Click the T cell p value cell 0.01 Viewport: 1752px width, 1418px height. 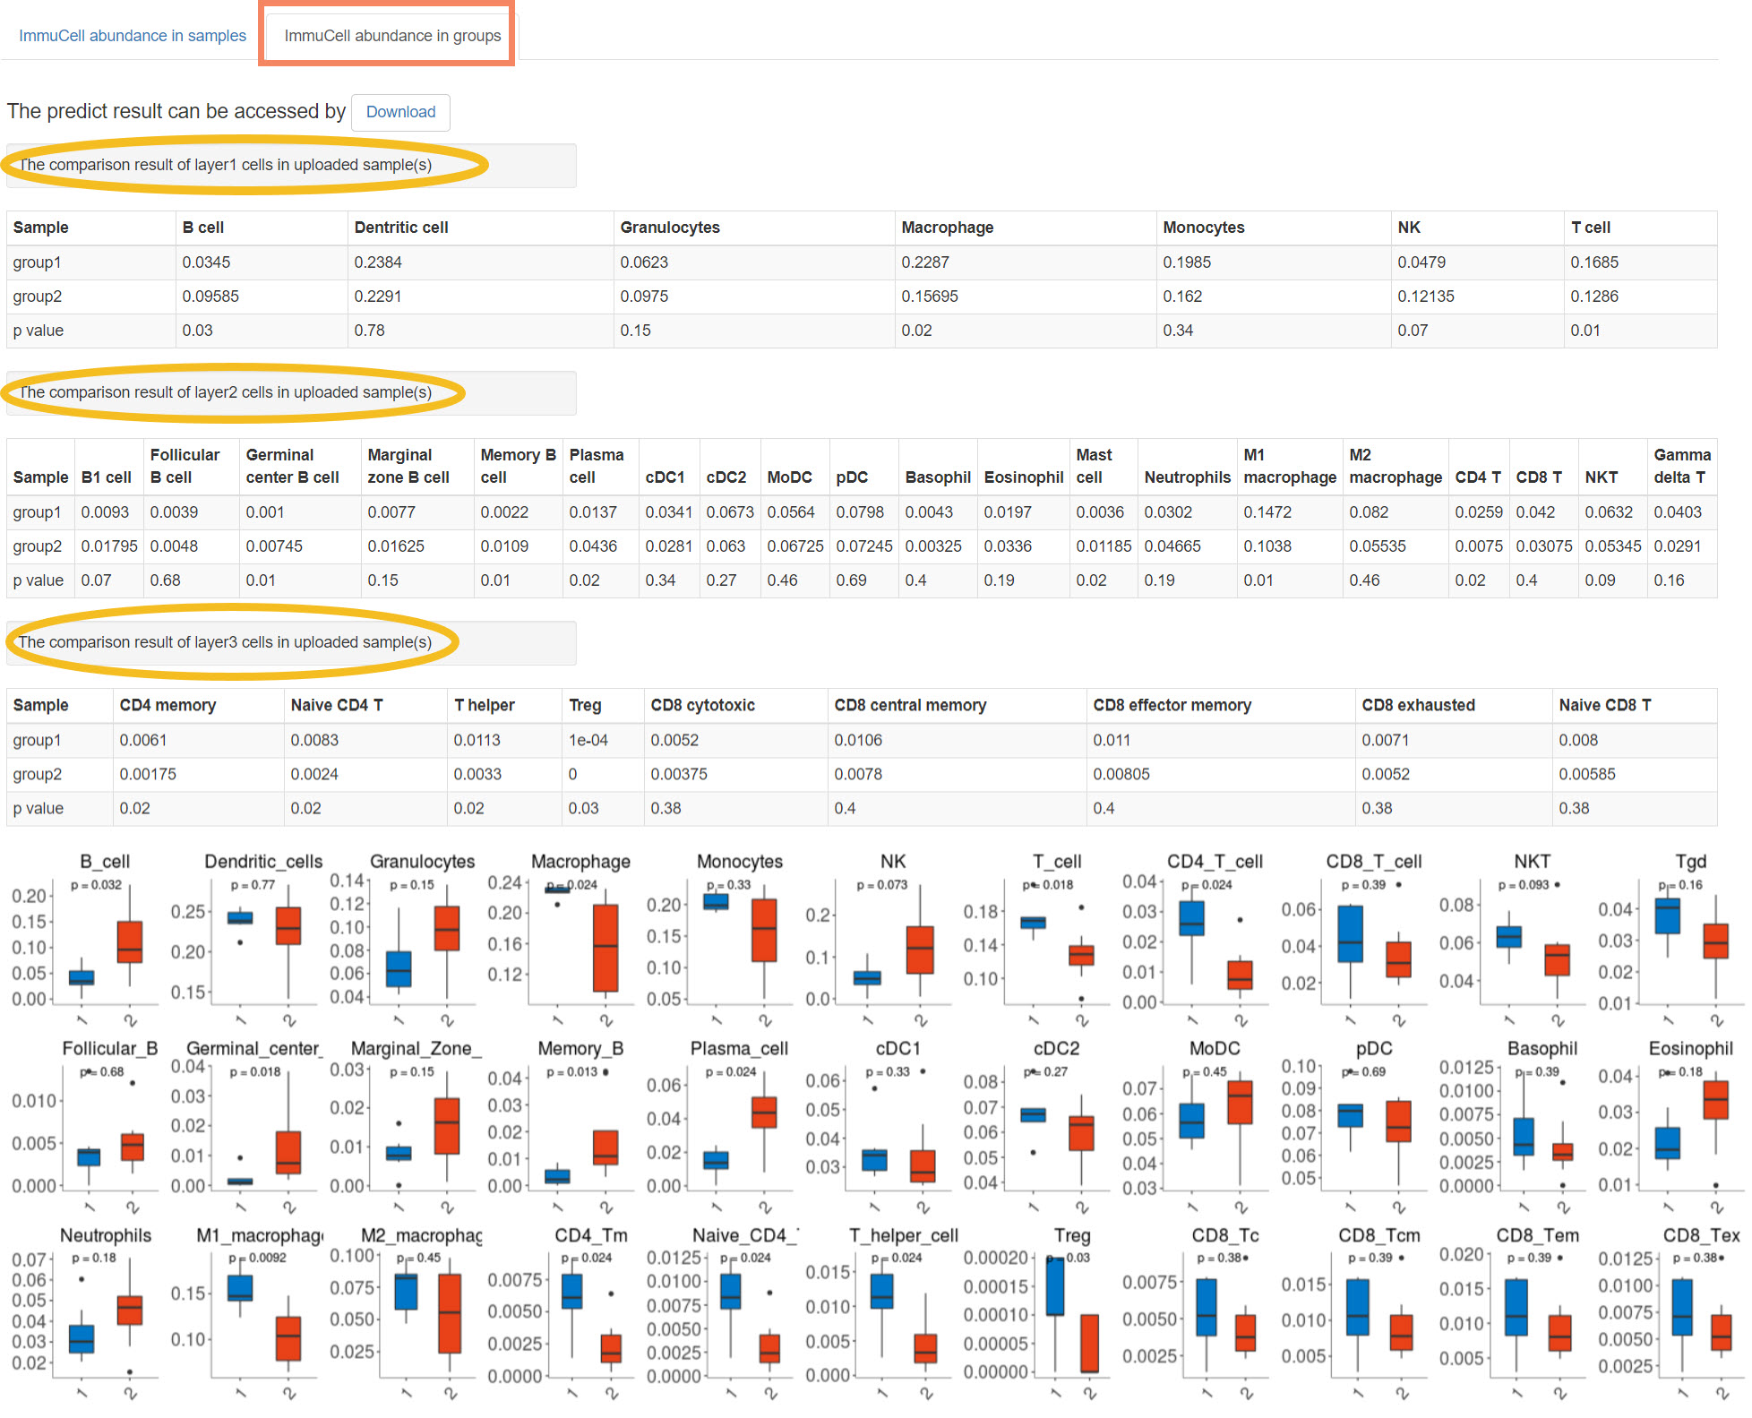[x=1585, y=331]
